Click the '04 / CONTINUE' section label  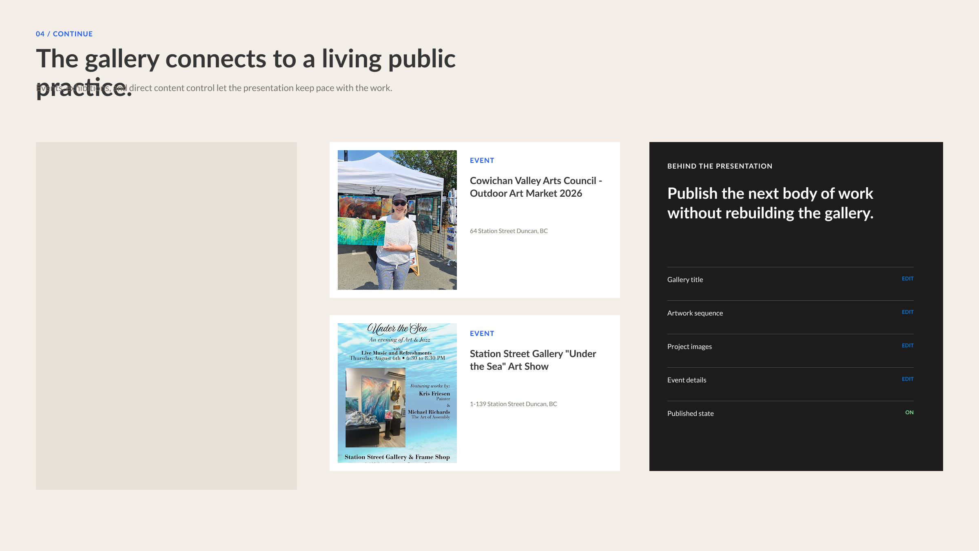click(x=64, y=34)
